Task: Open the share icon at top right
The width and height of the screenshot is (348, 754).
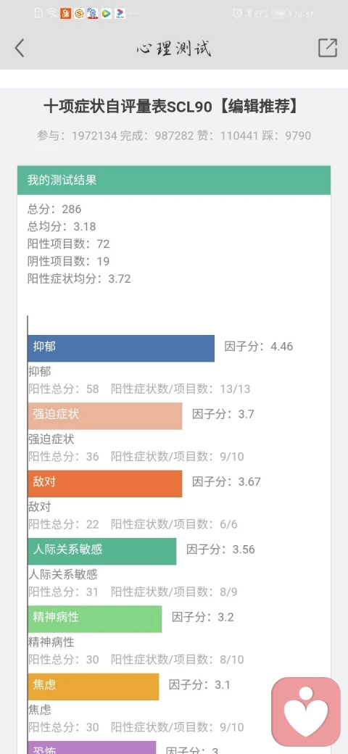Action: coord(327,48)
